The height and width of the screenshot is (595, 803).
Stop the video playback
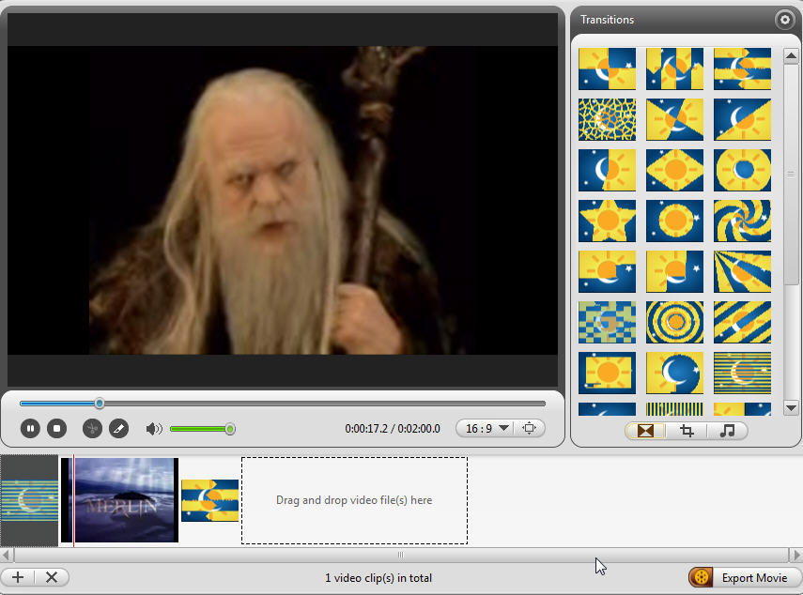point(56,429)
